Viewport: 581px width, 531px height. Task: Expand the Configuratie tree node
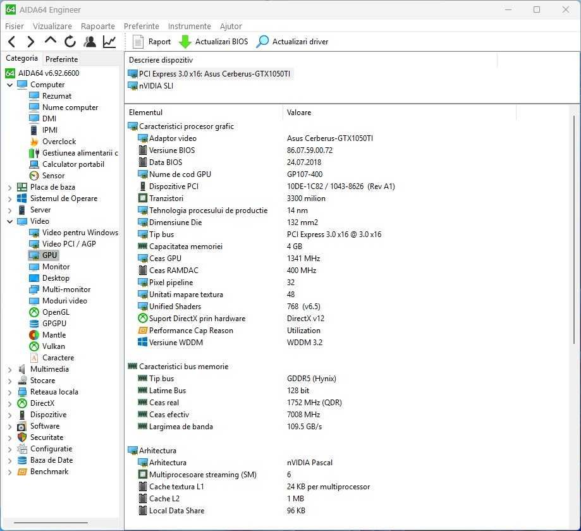click(10, 449)
